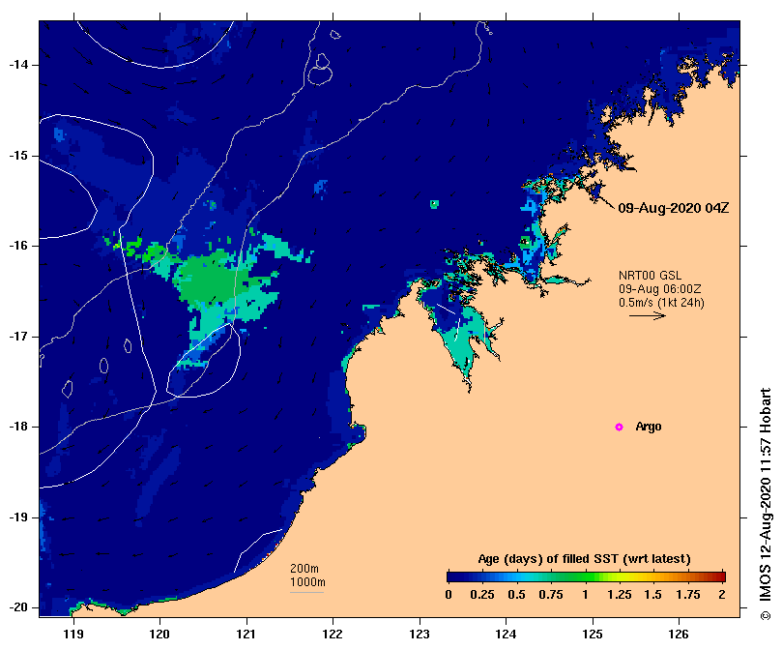Click the '200m' depth contour label
Screen dimensions: 782x650
coord(304,569)
